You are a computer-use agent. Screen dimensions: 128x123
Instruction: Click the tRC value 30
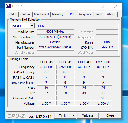point(65,93)
